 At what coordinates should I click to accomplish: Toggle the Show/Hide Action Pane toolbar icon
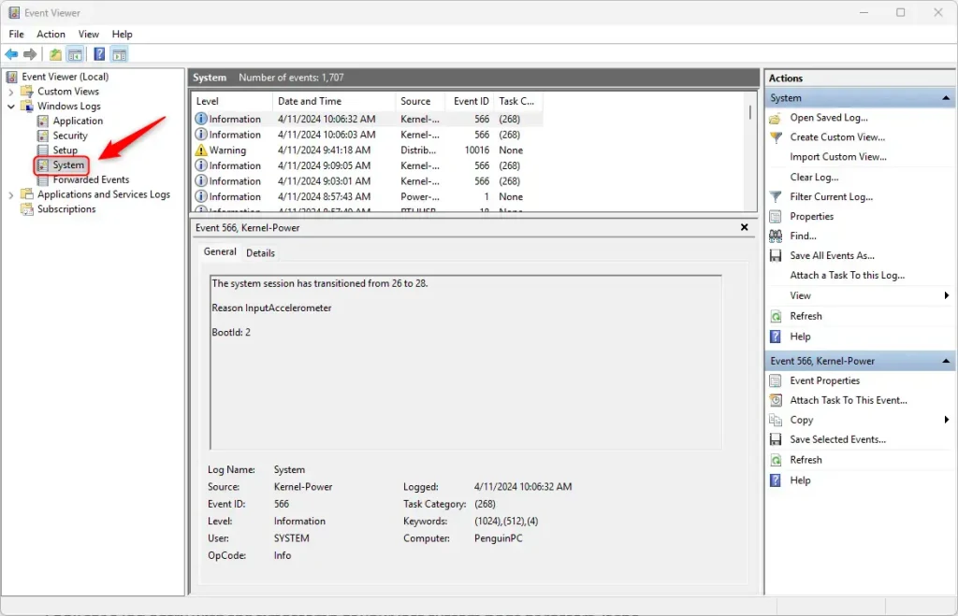[x=119, y=54]
